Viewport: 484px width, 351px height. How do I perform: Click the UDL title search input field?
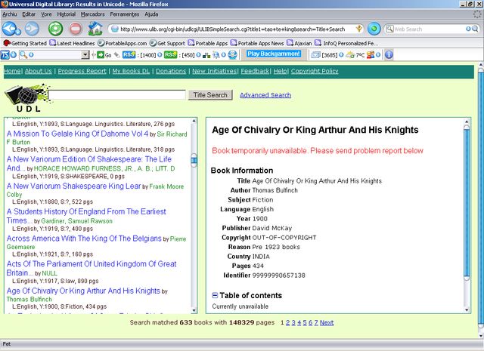(117, 94)
